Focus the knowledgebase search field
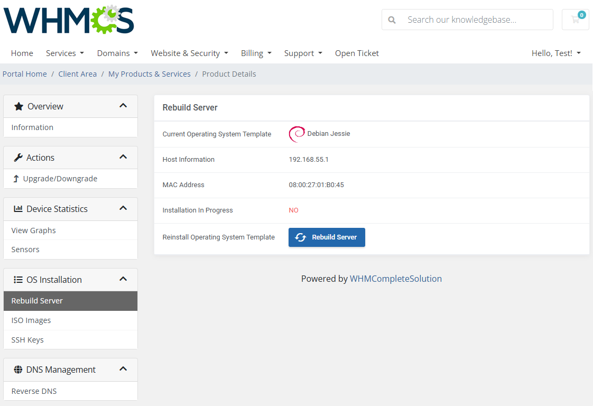This screenshot has width=593, height=406. tap(476, 20)
